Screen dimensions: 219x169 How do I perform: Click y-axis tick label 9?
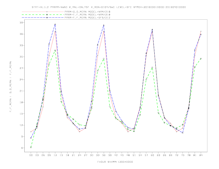pyautogui.click(x=22, y=136)
